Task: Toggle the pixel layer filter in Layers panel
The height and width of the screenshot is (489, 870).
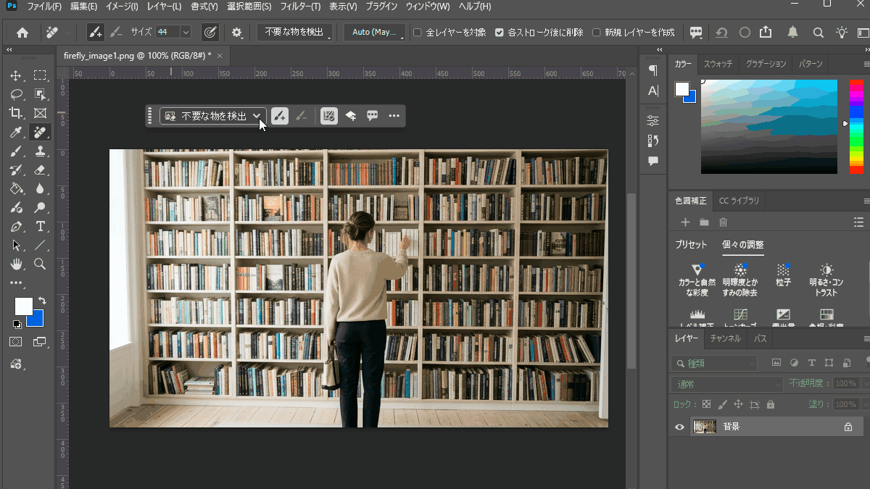Action: [x=776, y=363]
